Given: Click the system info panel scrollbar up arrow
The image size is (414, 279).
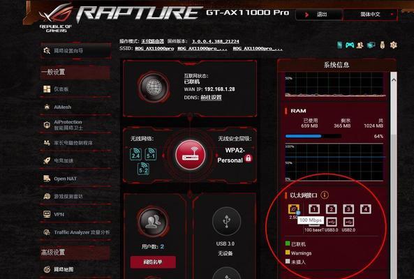Looking at the screenshot, I should coord(394,80).
